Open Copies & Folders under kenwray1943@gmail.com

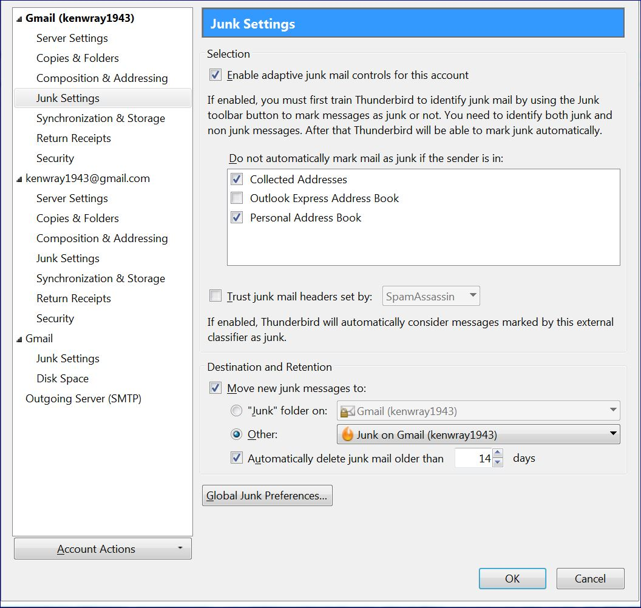pos(78,218)
